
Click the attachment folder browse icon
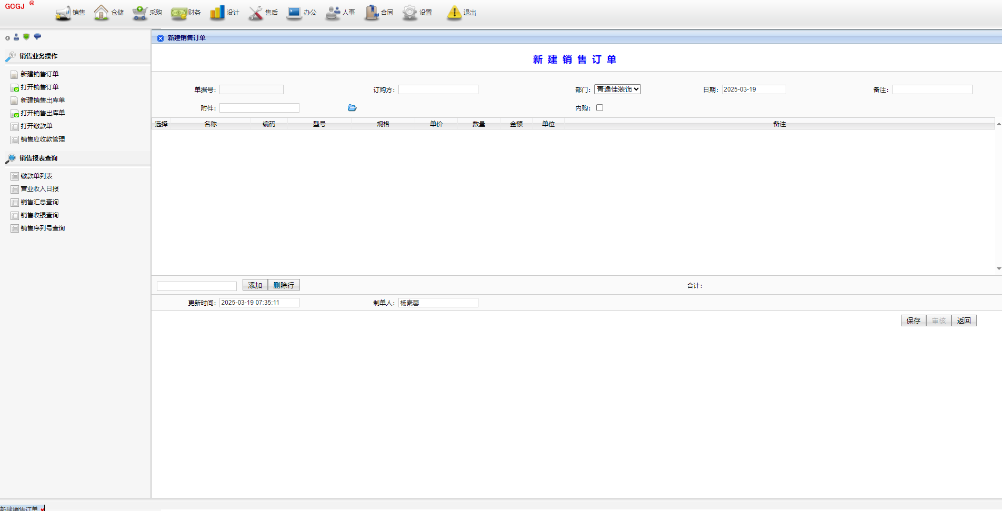point(352,108)
